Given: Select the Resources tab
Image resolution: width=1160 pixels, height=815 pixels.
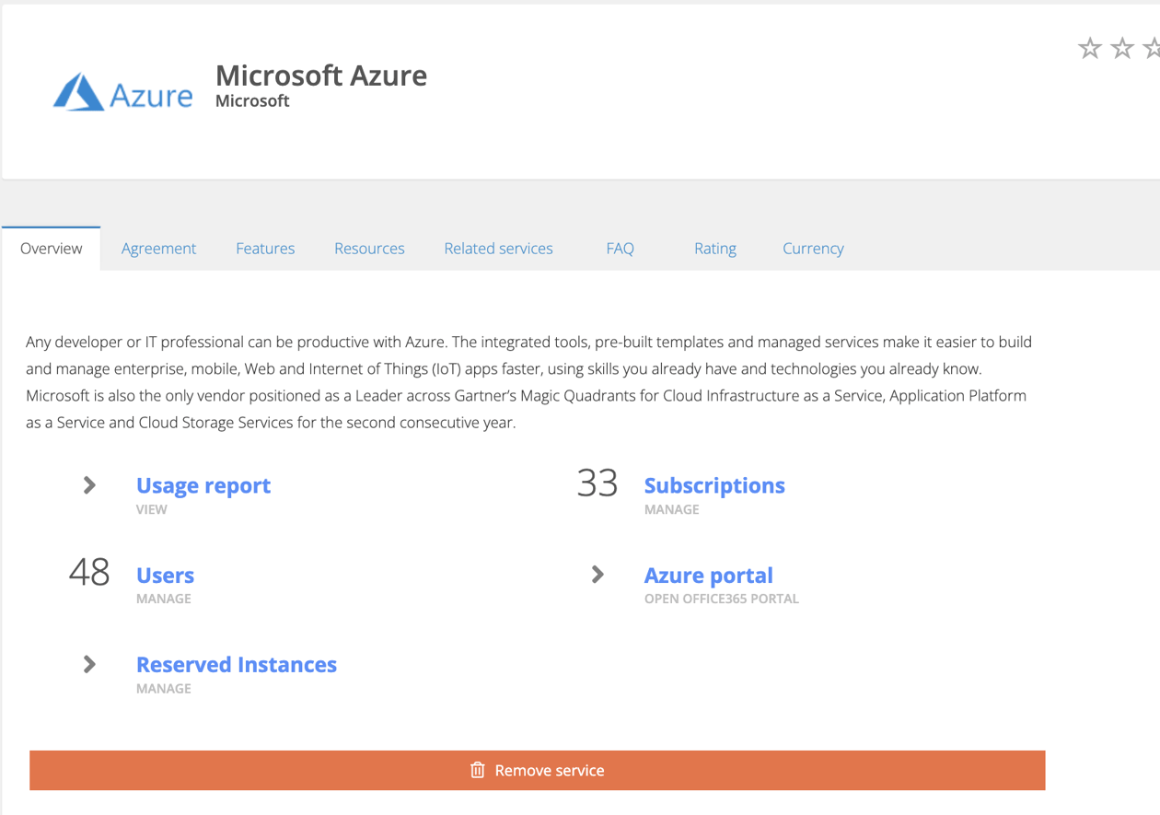Looking at the screenshot, I should click(x=369, y=248).
